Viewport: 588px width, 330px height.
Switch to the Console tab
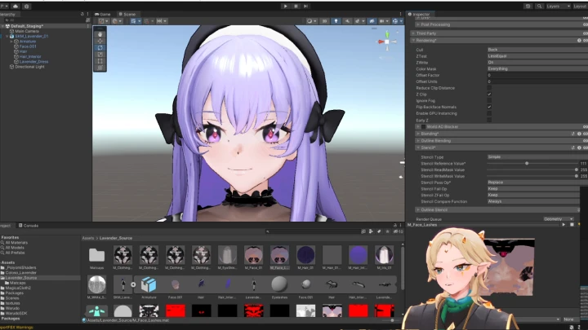[29, 226]
